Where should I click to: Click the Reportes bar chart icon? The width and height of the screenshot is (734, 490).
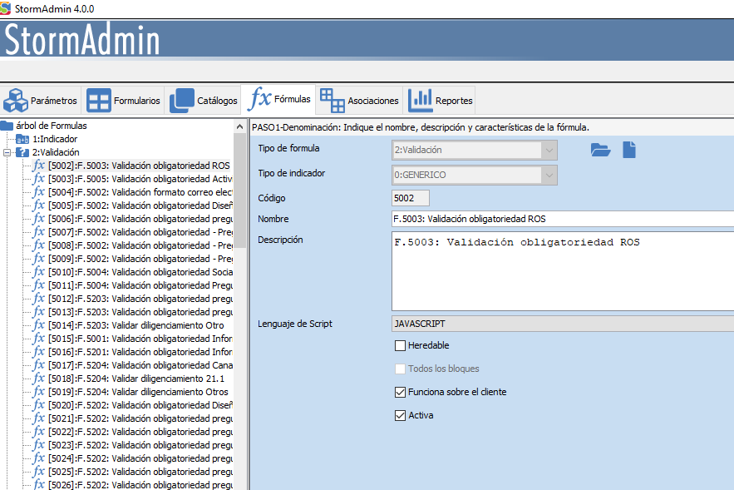pyautogui.click(x=420, y=100)
